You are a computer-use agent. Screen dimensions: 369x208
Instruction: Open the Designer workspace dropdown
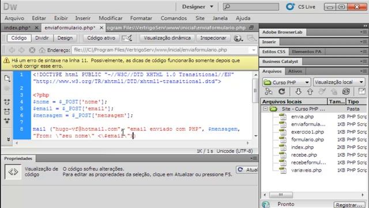[x=197, y=6]
